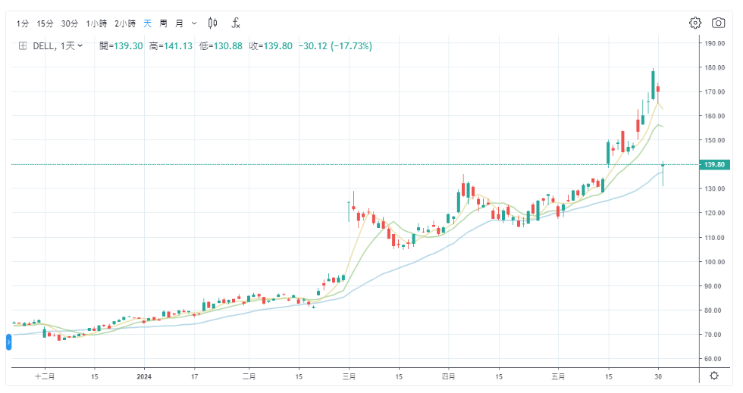Open chart settings gear at top right
This screenshot has height=393, width=743.
tap(695, 23)
